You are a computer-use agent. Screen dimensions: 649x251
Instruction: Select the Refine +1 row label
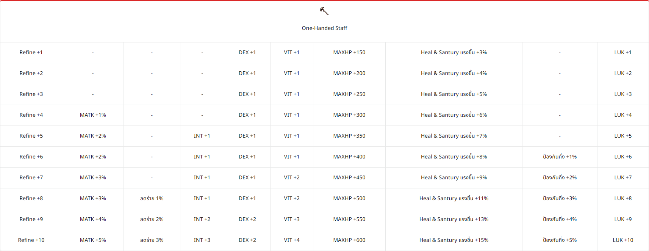31,52
